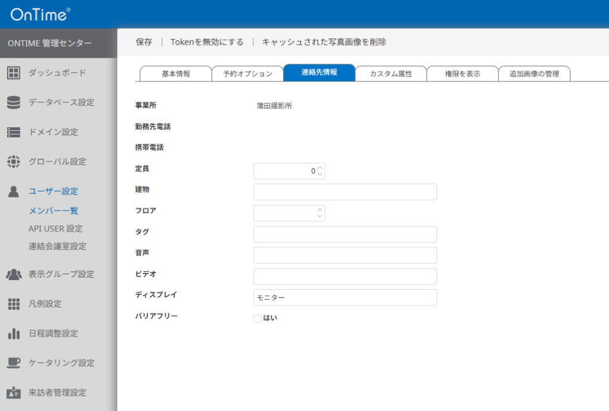609x411 pixels.
Task: Click the legend settings grid icon
Action: [x=14, y=304]
